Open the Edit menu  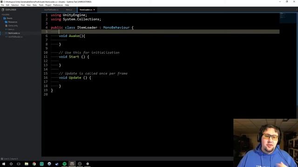pos(7,5)
